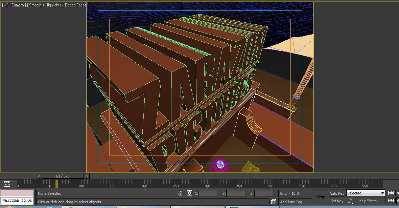399x208 pixels.
Task: Click the large Set Keys key icon
Action: coord(320,198)
